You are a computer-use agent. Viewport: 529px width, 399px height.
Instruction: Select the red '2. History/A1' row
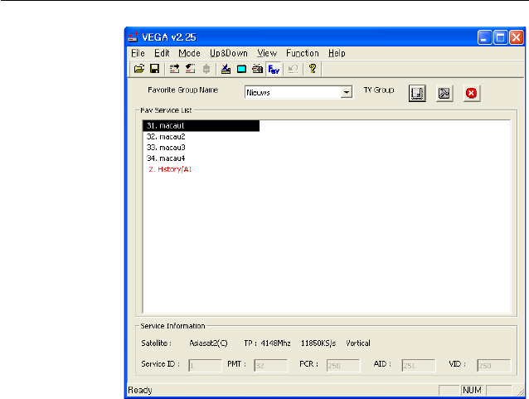(201, 169)
